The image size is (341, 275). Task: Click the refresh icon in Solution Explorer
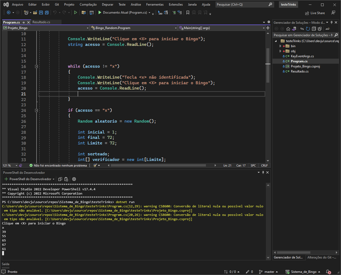308,29
